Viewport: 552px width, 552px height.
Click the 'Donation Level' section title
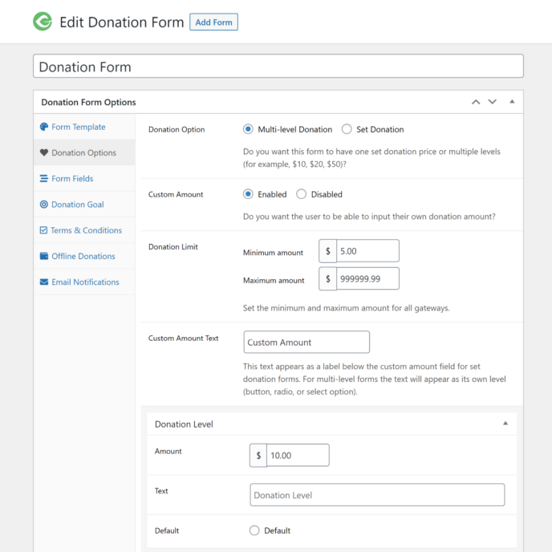point(184,424)
